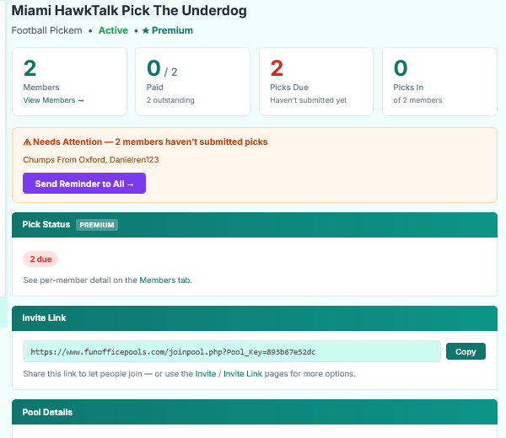Select the invite link URL field
The height and width of the screenshot is (438, 506).
click(x=232, y=351)
